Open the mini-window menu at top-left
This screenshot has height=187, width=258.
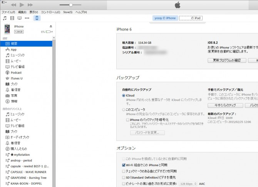[x=4, y=2]
